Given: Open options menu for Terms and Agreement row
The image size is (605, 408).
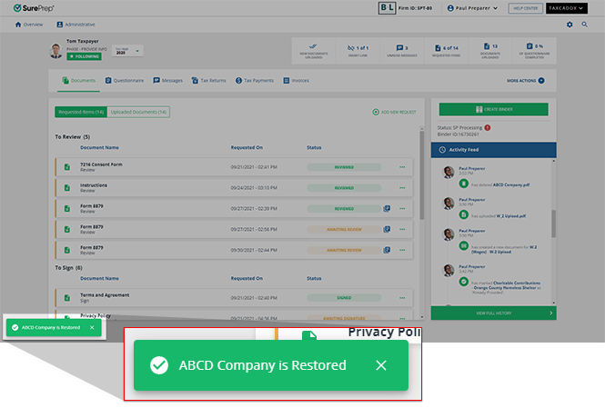Looking at the screenshot, I should [402, 298].
